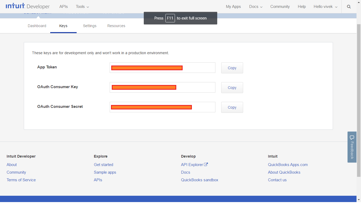Click inside the App Token field
Image resolution: width=361 pixels, height=216 pixels.
[163, 68]
